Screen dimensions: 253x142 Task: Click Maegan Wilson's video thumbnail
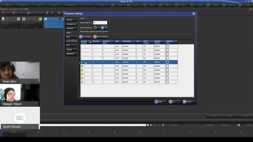[x=20, y=95]
